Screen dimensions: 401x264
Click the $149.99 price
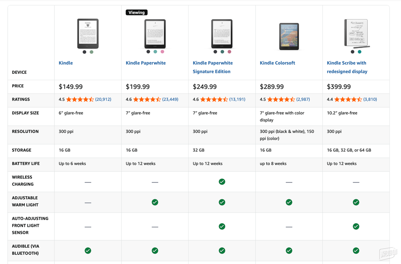point(71,87)
